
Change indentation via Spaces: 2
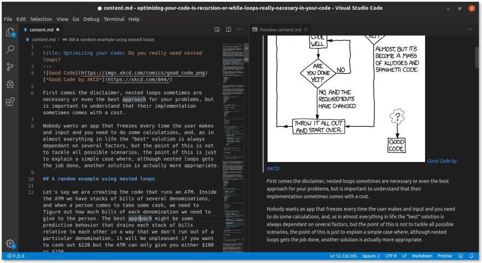click(x=371, y=256)
